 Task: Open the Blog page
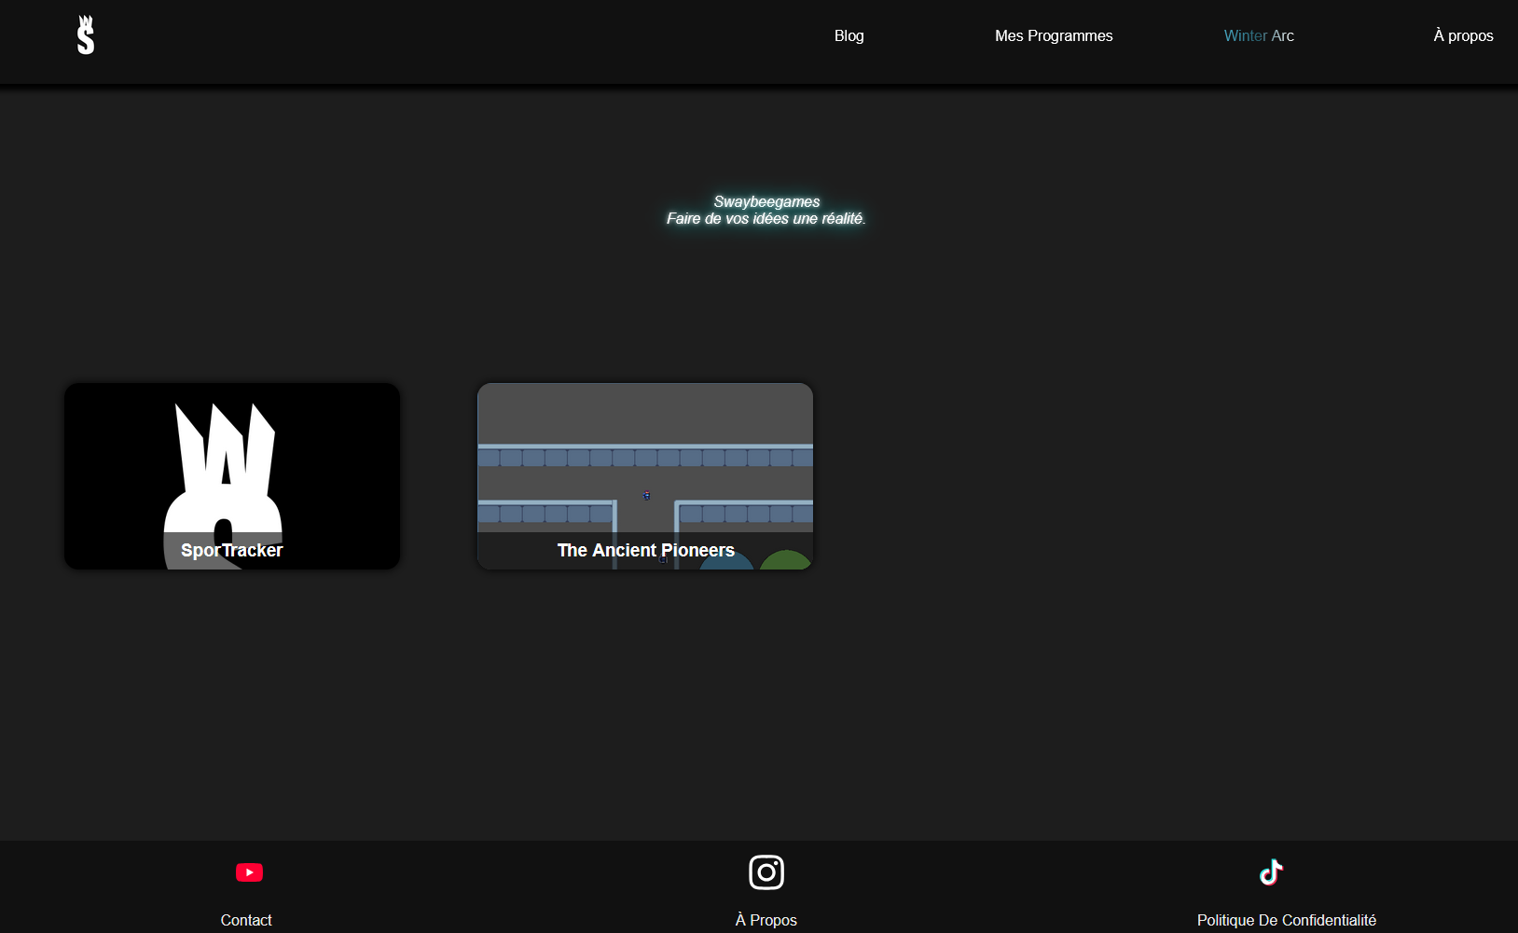tap(849, 35)
